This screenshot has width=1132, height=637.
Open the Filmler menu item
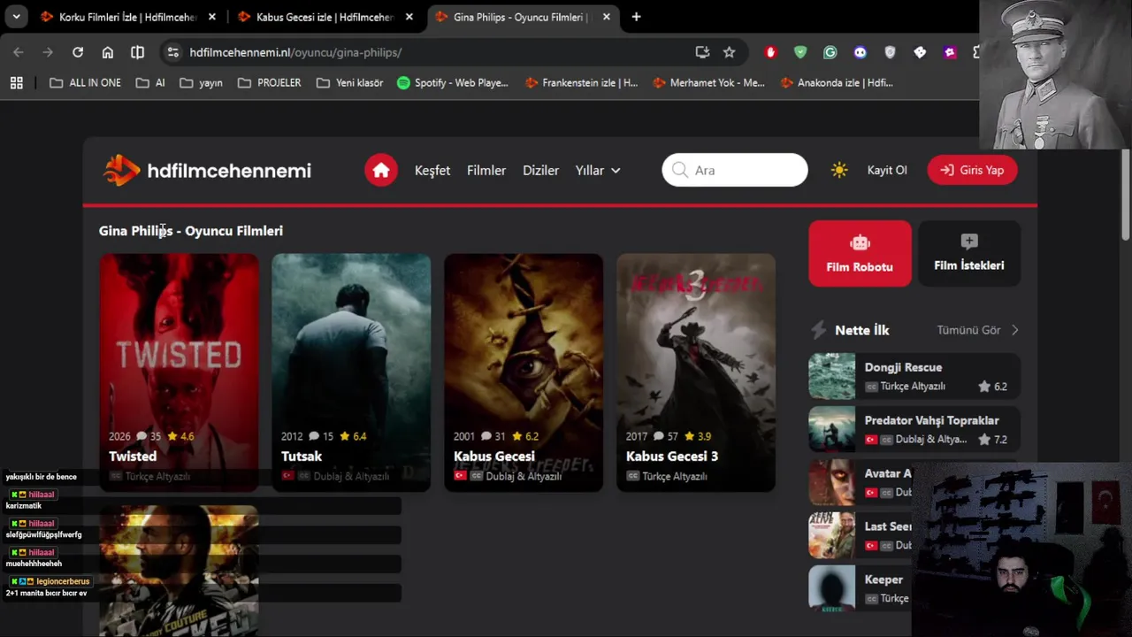(486, 170)
